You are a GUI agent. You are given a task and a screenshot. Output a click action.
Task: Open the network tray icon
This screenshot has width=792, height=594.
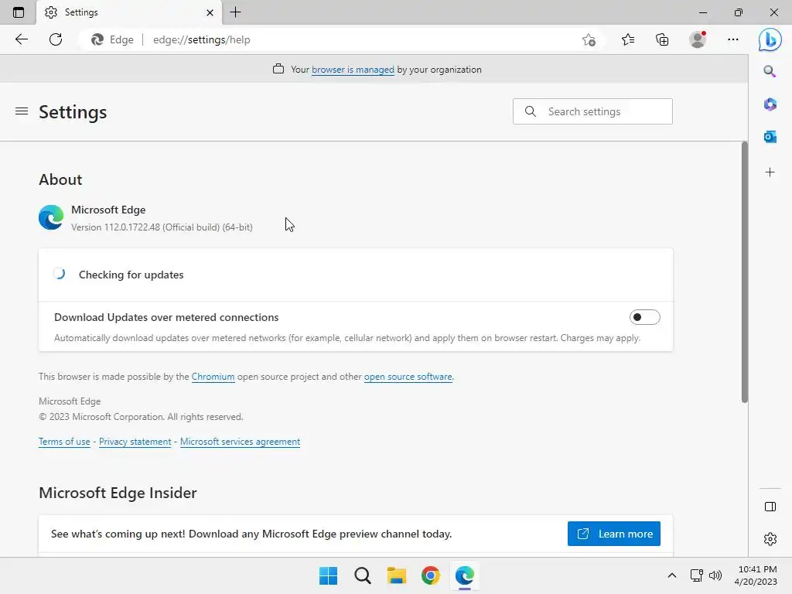(x=697, y=575)
